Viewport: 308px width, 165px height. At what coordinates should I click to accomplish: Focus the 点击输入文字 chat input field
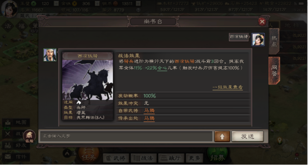pyautogui.click(x=126, y=136)
